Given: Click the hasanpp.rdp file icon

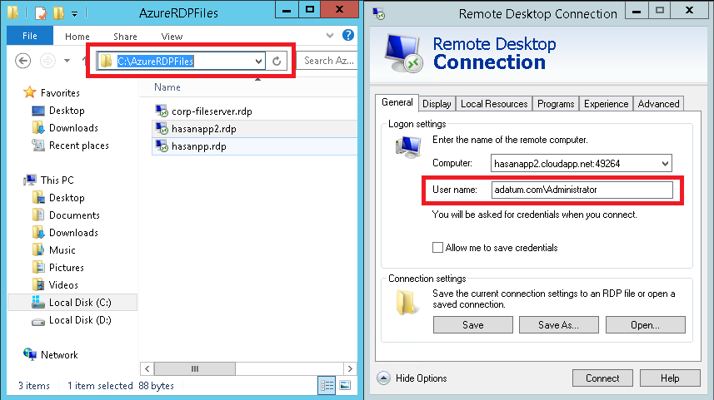Looking at the screenshot, I should tap(162, 146).
